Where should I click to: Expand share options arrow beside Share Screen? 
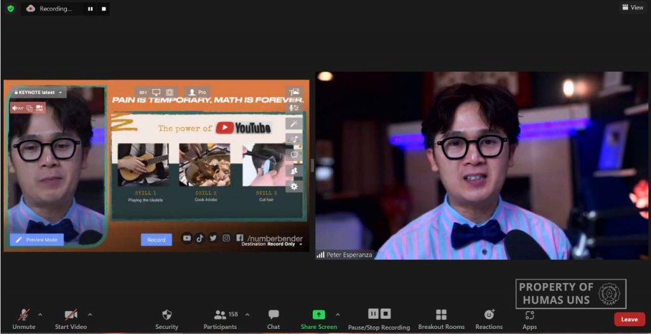tap(338, 314)
